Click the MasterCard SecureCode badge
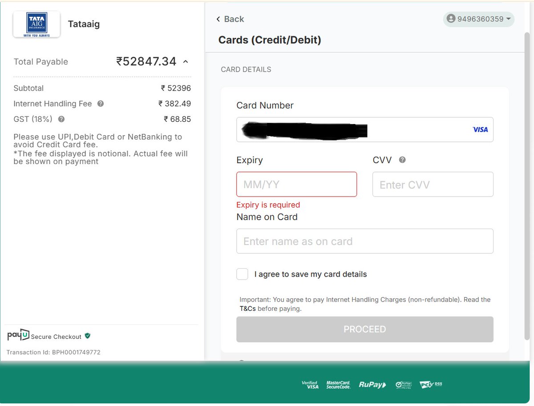This screenshot has height=406, width=534. pos(339,385)
